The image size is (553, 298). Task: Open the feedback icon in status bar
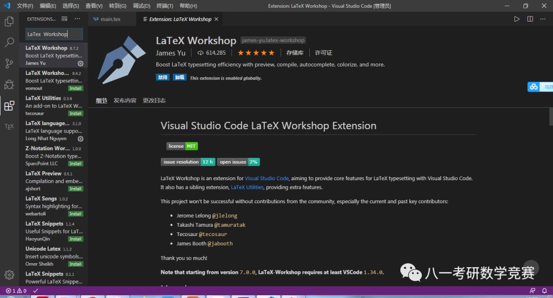pyautogui.click(x=532, y=291)
